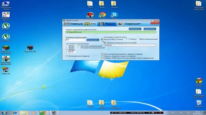This screenshot has height=115, width=206.
Task: Open the Call of Duty desktop shortcut
Action: (6, 60)
